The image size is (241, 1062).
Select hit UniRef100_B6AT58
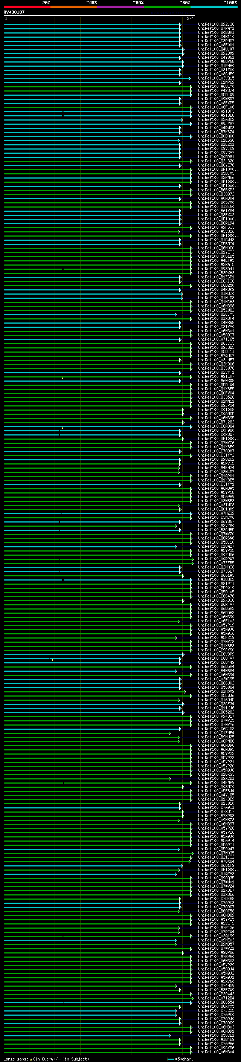pos(216,911)
